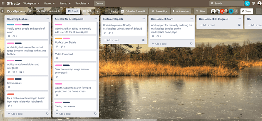Open the JZ member avatar
Viewport: 262px width, 121px height.
click(222, 11)
